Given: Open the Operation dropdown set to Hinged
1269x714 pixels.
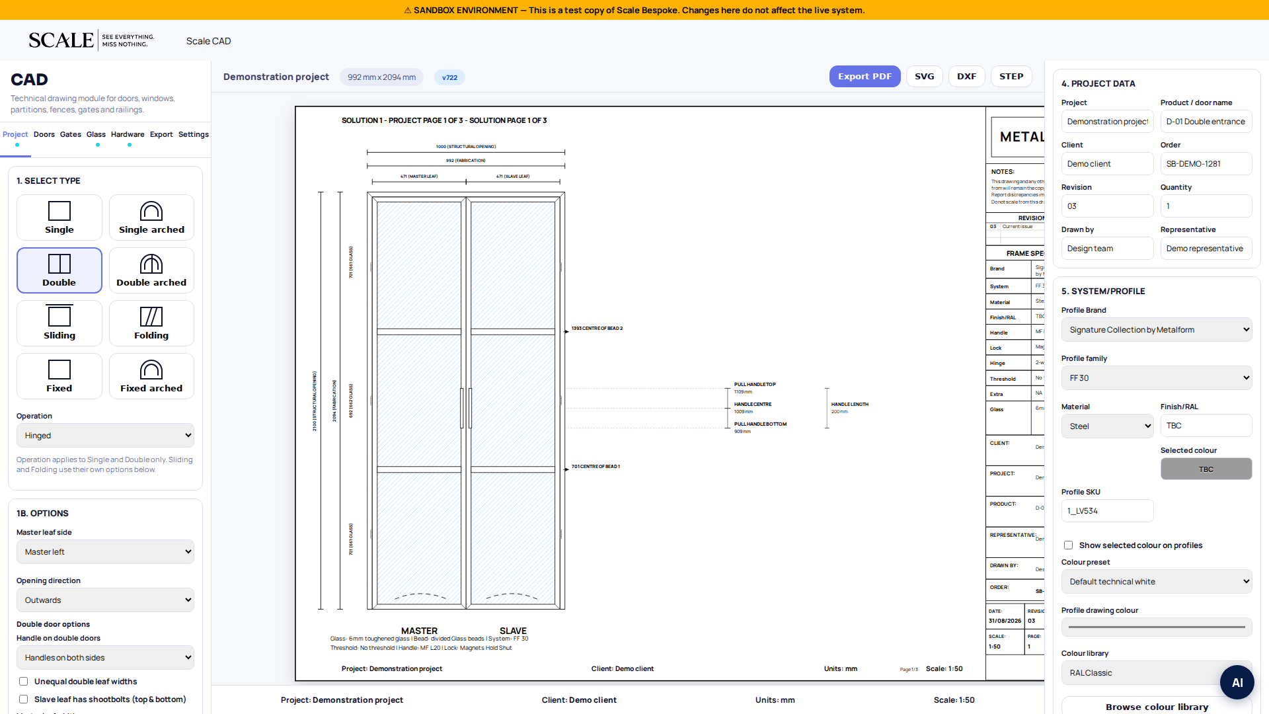Looking at the screenshot, I should click(105, 436).
